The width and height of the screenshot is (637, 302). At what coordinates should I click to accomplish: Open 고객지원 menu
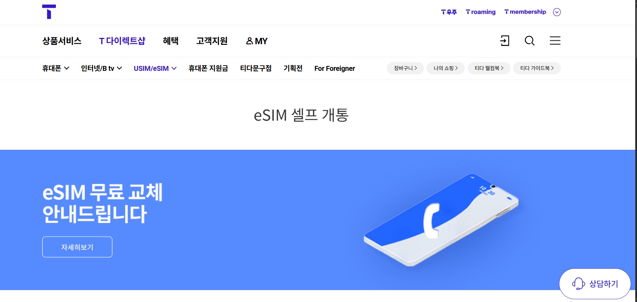pos(212,41)
